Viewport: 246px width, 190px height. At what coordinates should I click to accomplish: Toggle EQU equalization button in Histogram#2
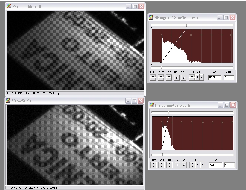177,77
